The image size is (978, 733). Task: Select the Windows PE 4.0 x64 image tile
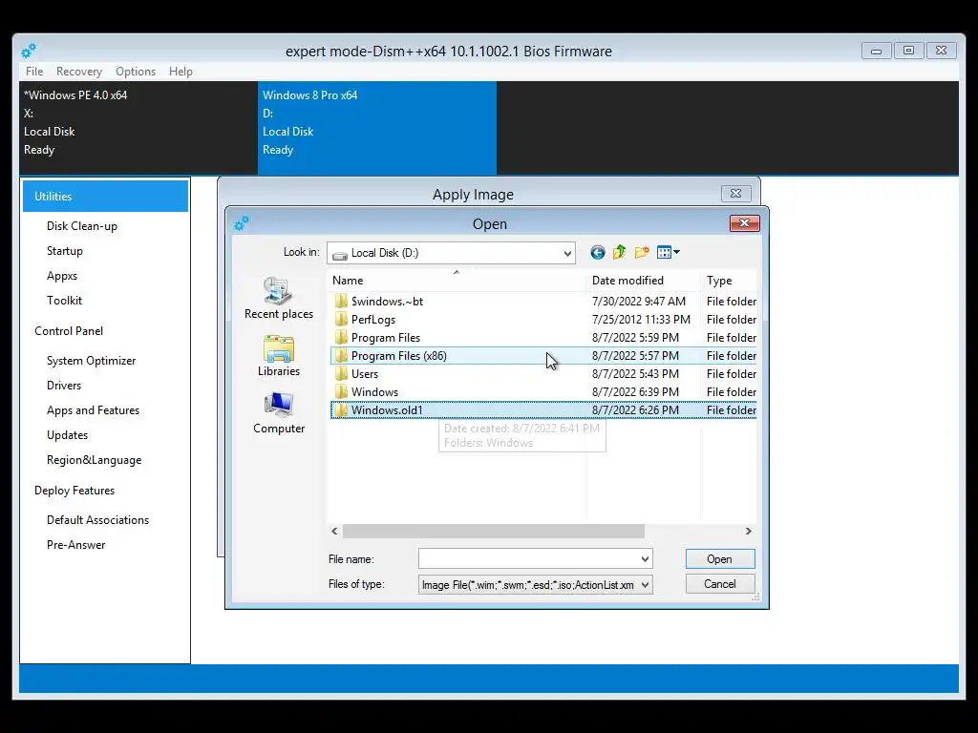coord(138,128)
